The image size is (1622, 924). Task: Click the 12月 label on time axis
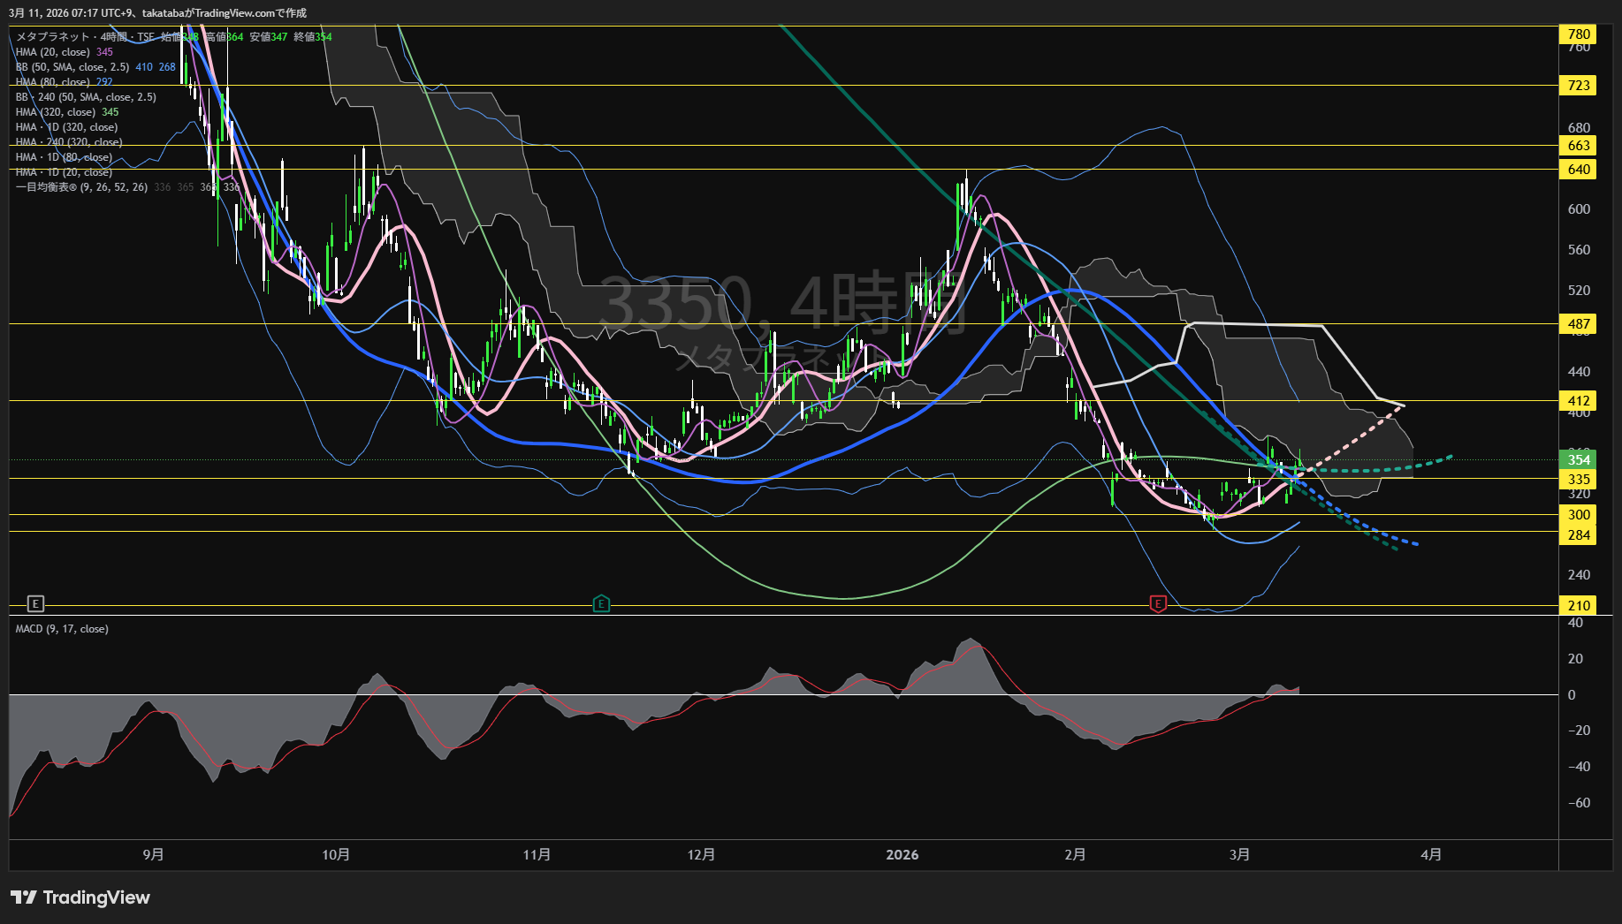pos(701,855)
